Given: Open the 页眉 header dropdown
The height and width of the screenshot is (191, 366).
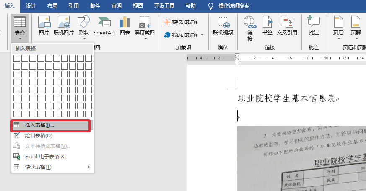Looking at the screenshot, I should click(338, 28).
